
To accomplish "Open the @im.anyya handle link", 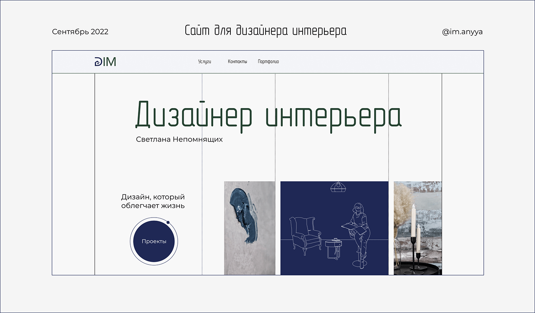I will [462, 32].
